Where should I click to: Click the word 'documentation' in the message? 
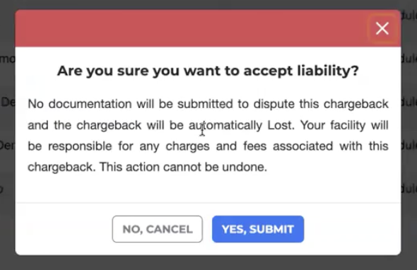tap(90, 104)
